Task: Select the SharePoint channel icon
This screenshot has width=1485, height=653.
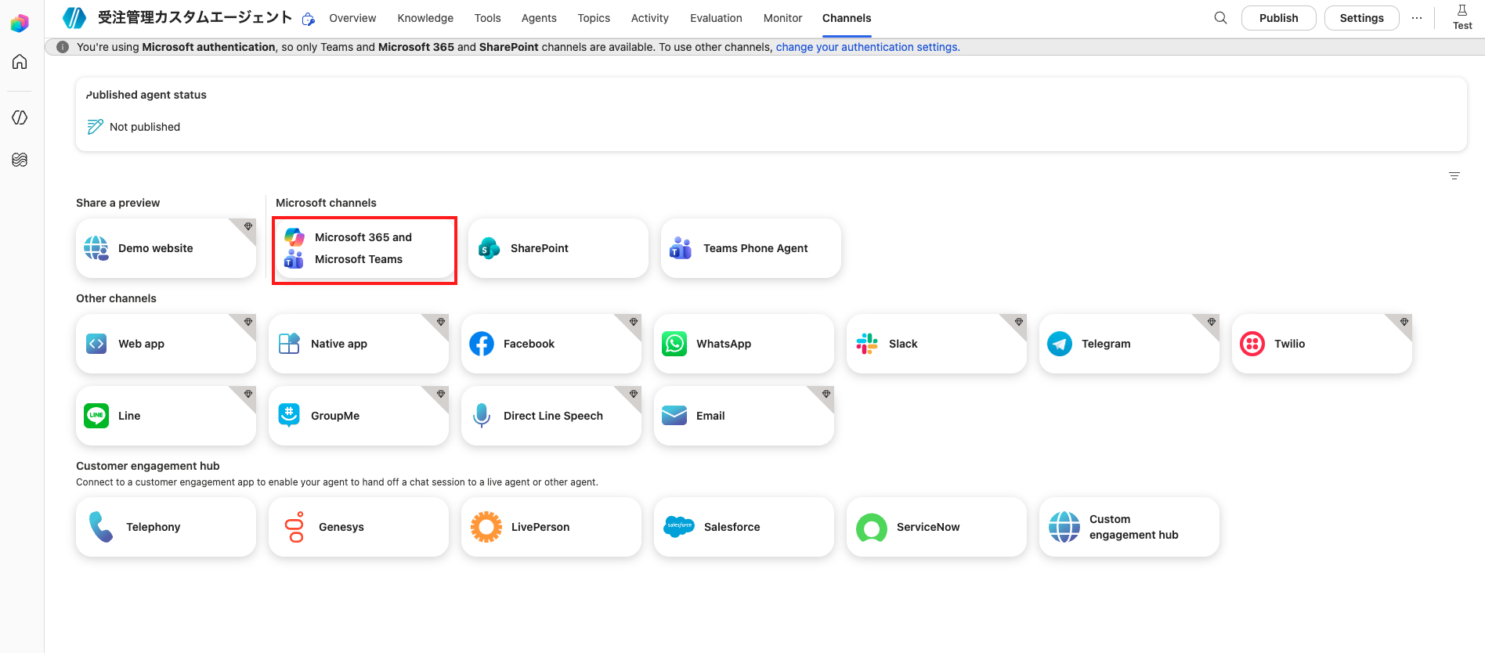Action: pos(489,248)
